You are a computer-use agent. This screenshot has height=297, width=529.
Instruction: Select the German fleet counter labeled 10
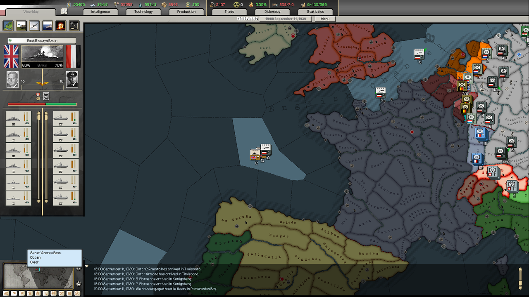click(x=266, y=150)
